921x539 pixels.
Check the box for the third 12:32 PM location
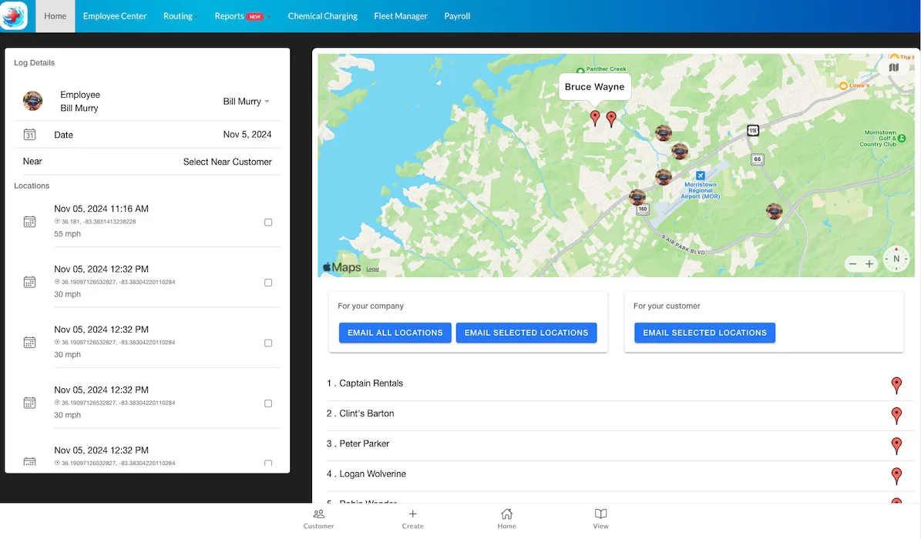[268, 403]
